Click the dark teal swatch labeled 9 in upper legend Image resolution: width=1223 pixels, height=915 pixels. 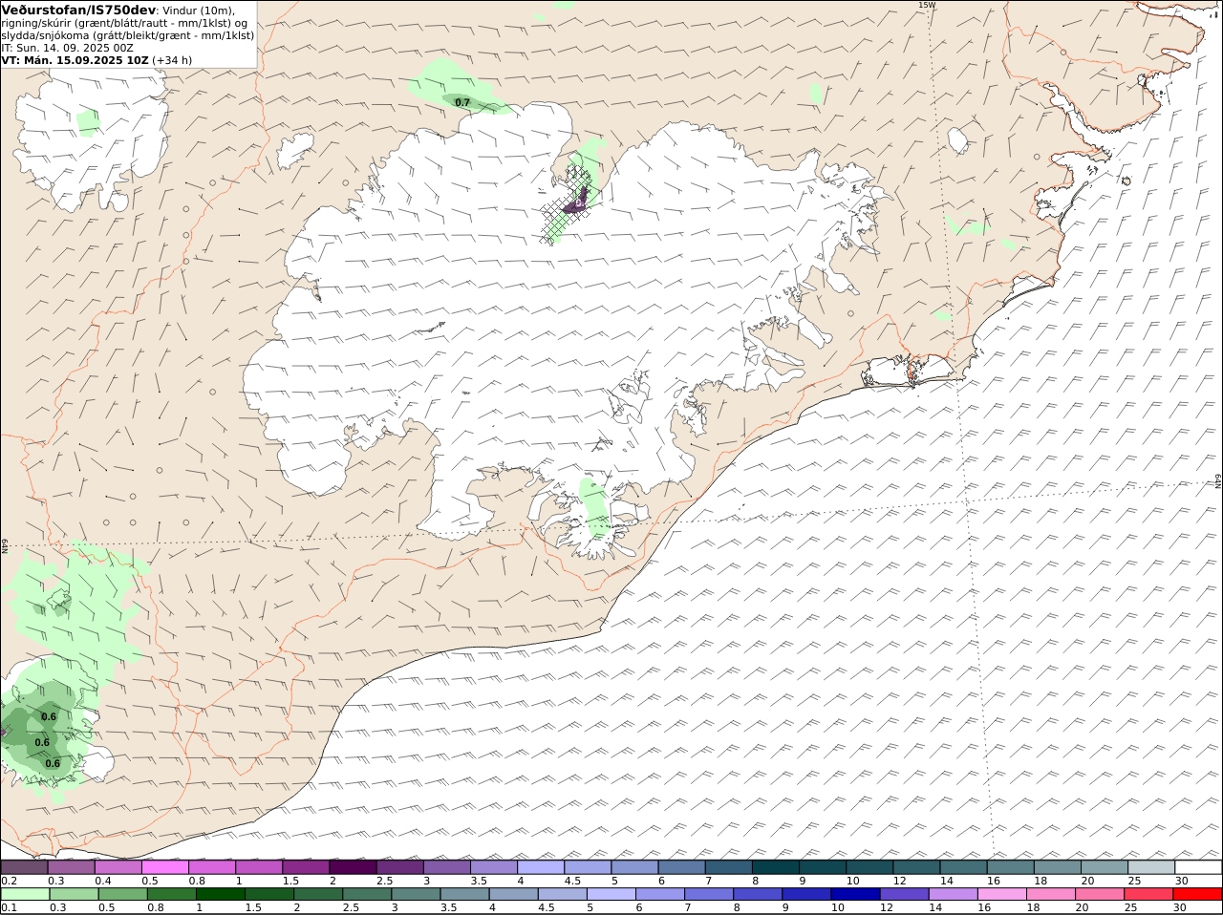(823, 867)
